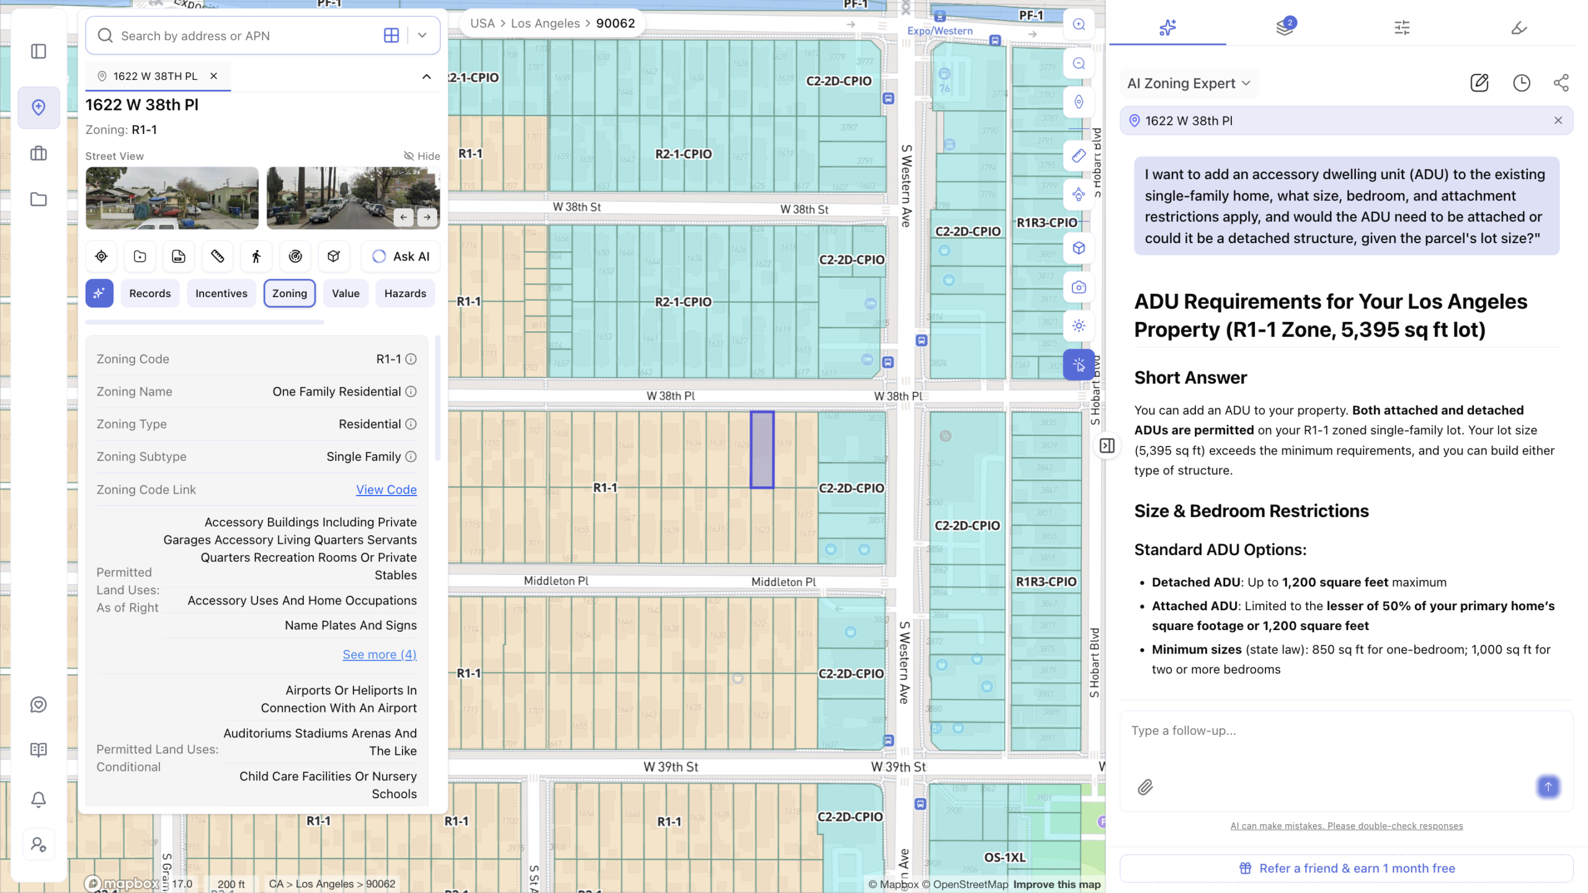Click the Ask AI button
1588x893 pixels.
pos(401,256)
